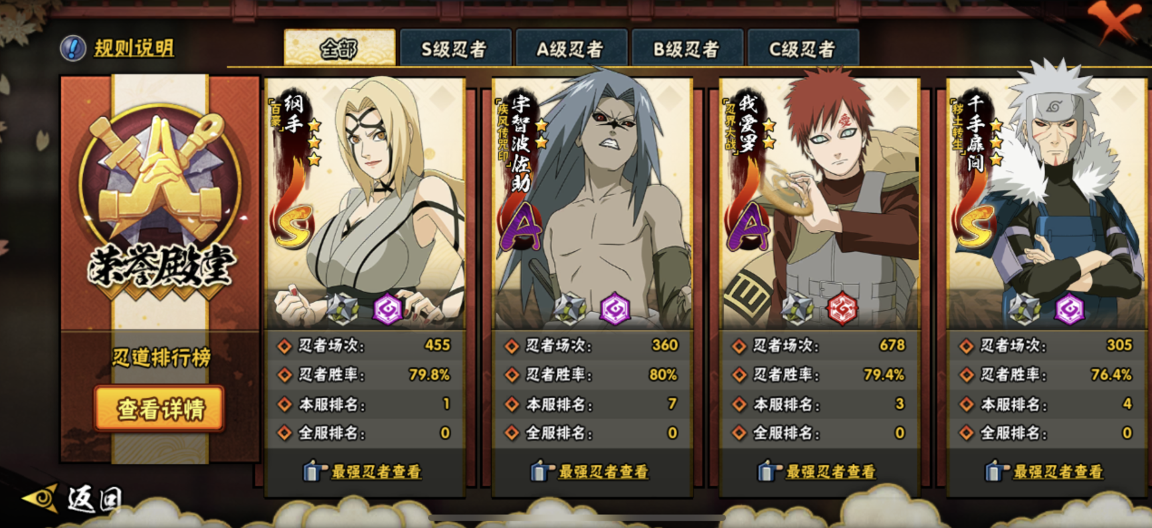Screen dimensions: 1152x528
Task: Switch to the B级忍者 tab
Action: click(687, 48)
